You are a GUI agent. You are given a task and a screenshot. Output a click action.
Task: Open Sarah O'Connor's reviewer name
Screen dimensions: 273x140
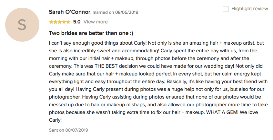[70, 12]
